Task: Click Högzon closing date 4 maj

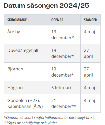Action: [89, 88]
